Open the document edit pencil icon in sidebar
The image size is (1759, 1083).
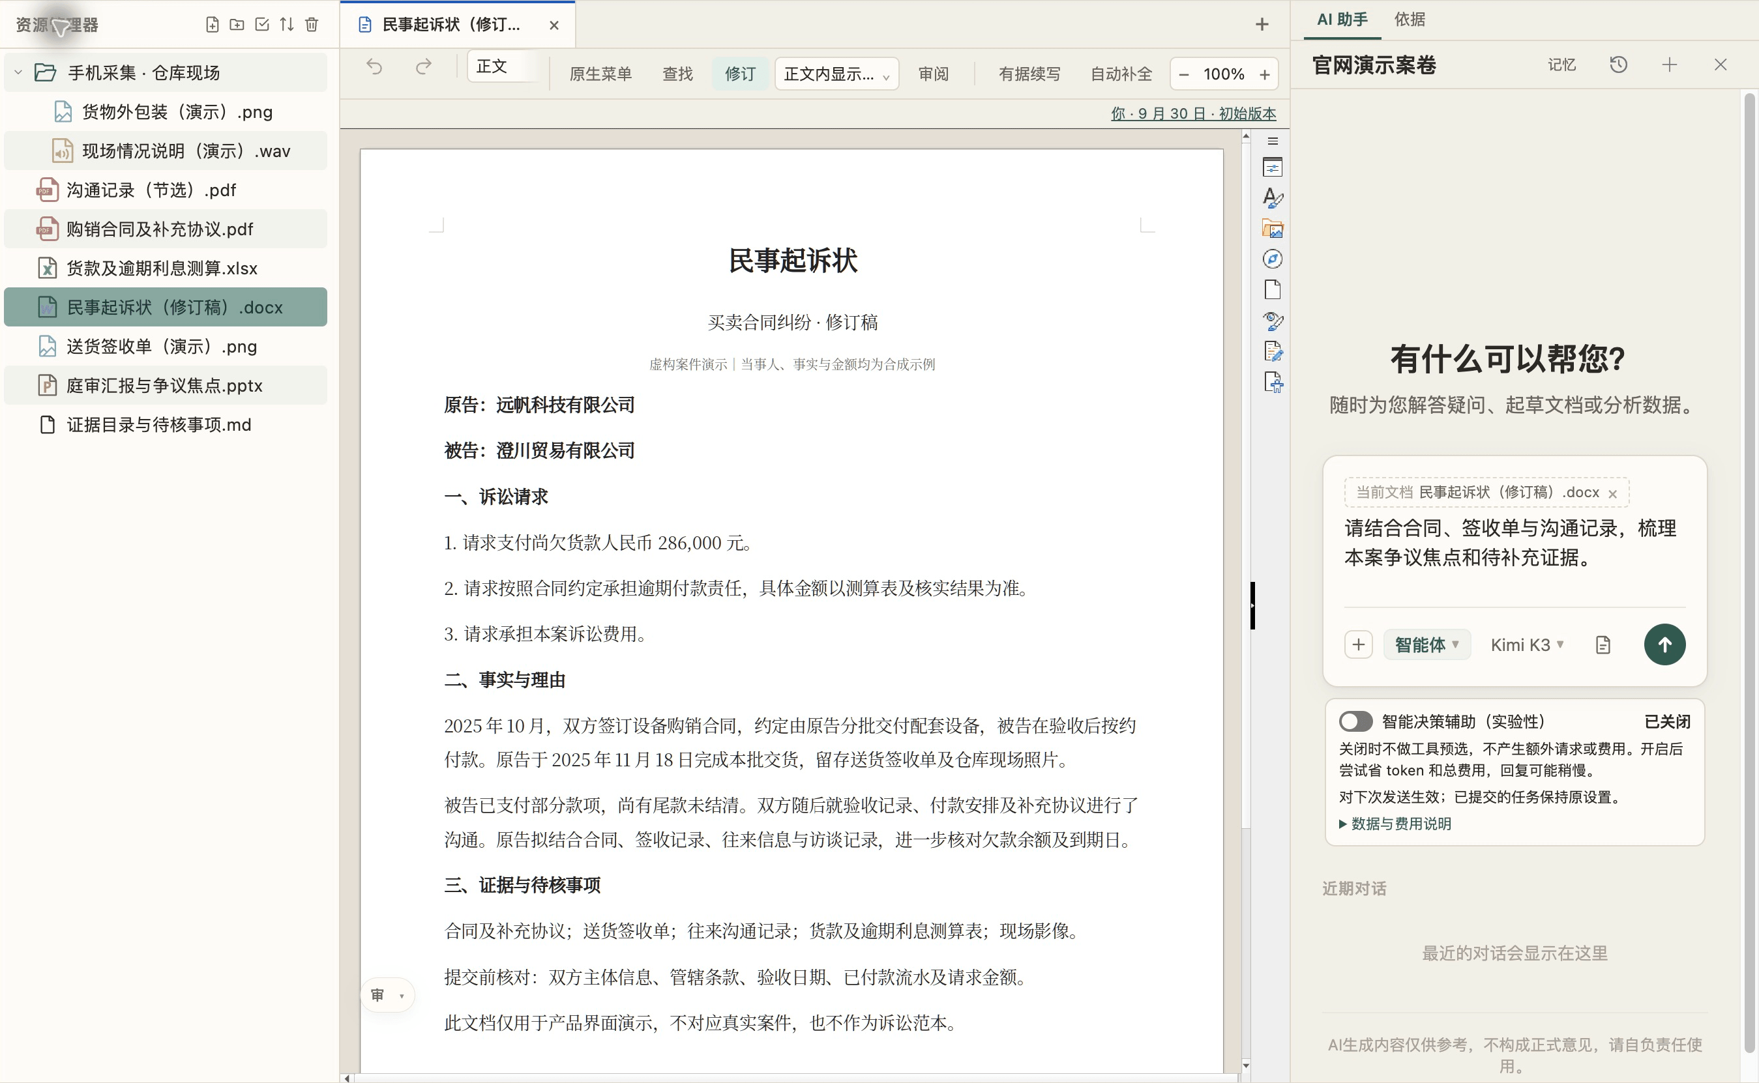point(1273,352)
